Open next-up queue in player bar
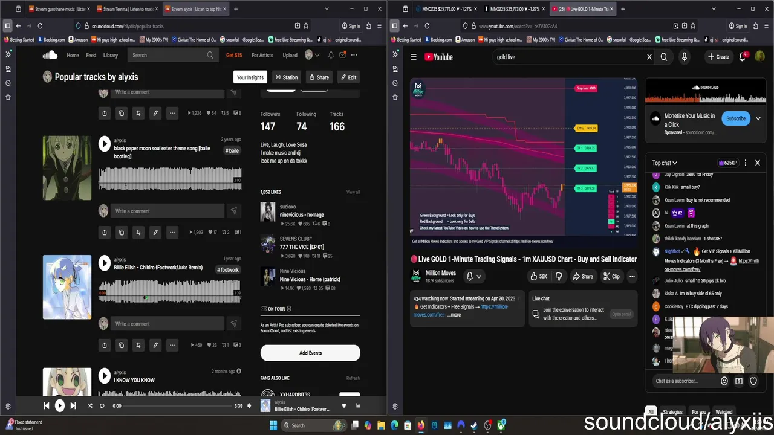The image size is (774, 435). [357, 406]
